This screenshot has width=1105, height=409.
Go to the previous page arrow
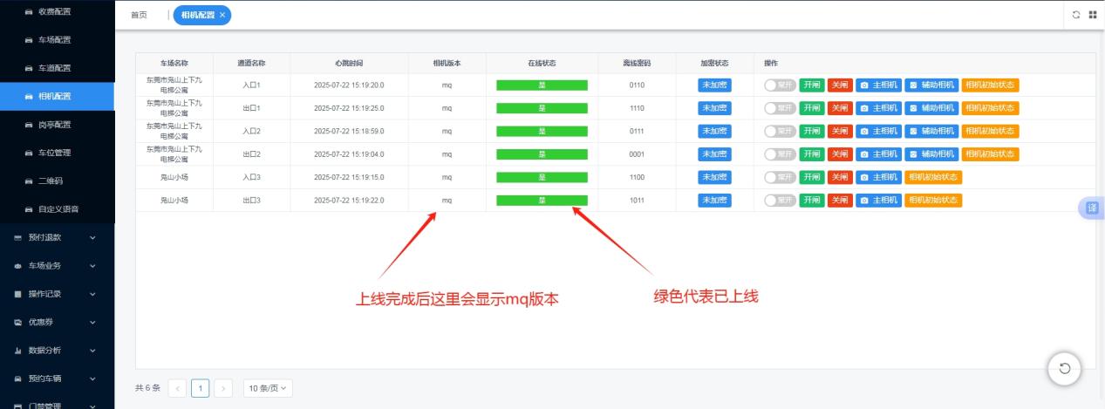177,388
